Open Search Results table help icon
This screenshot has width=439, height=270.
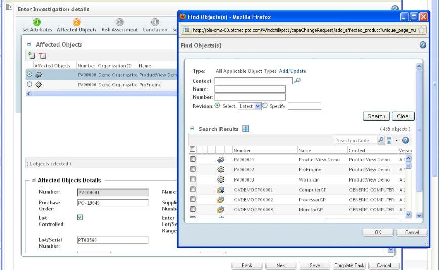(405, 140)
